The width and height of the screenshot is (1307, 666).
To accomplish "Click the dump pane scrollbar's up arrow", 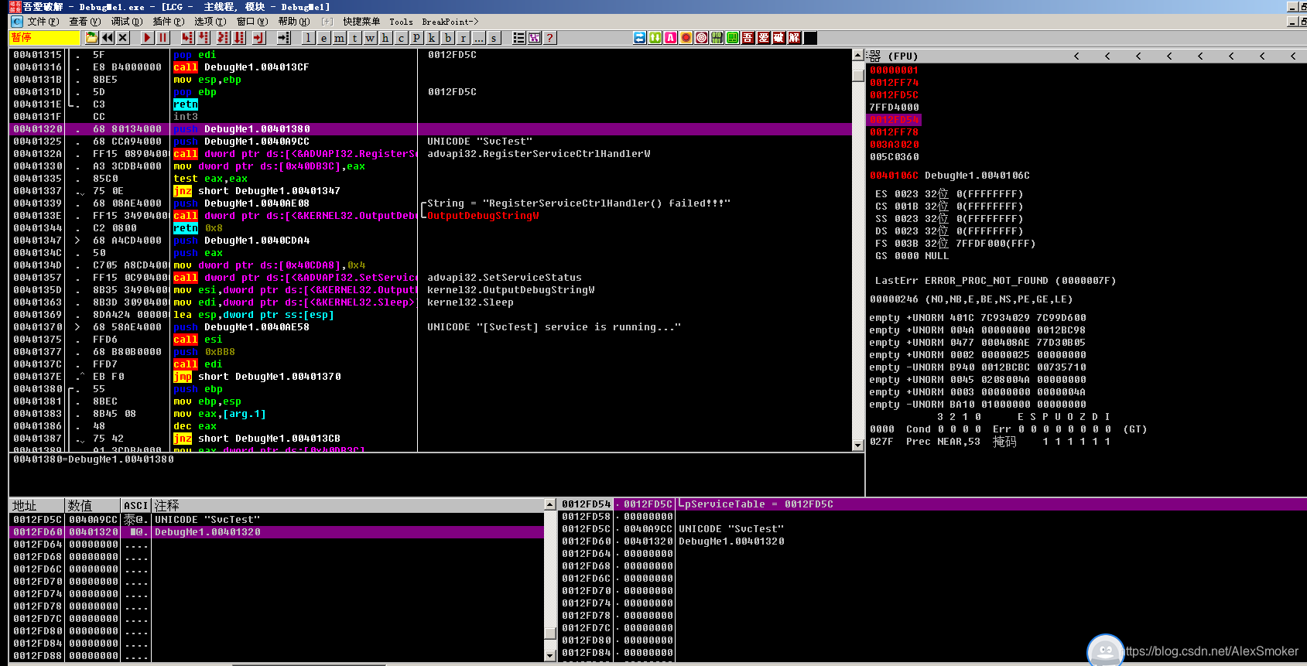I will coord(550,504).
